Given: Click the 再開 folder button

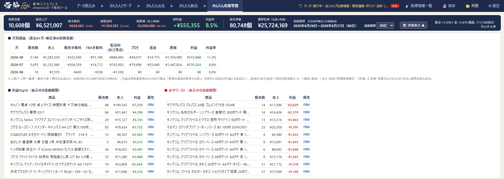Looking at the screenshot, I should point(472,6).
